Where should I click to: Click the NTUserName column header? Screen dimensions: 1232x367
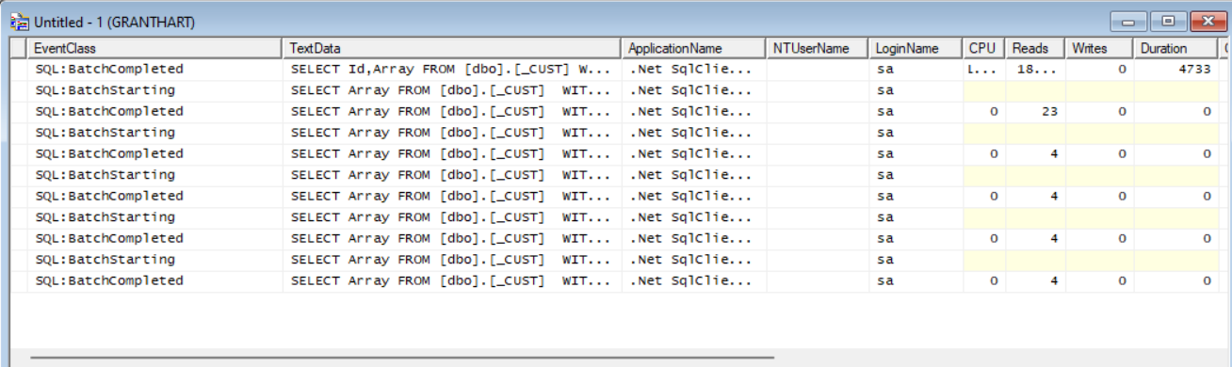(x=818, y=48)
